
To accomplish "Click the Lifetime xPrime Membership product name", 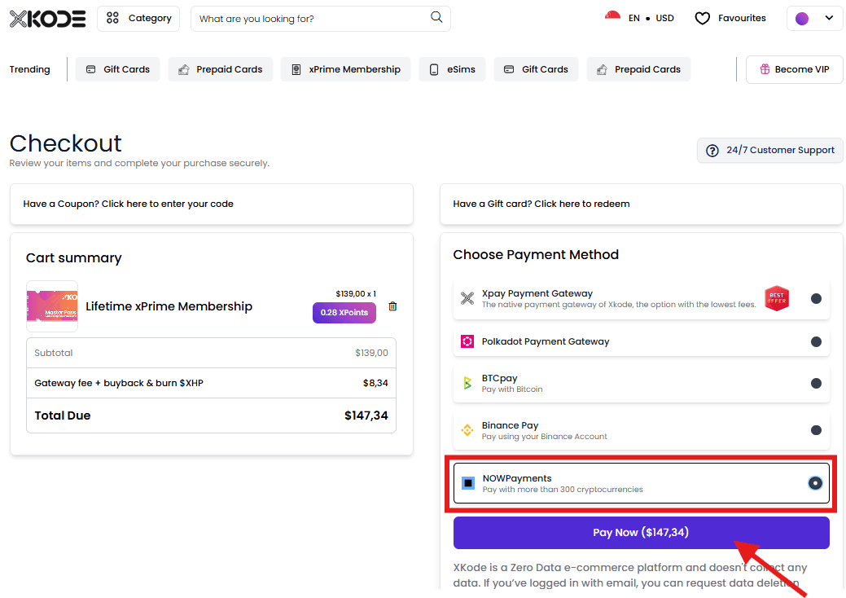I will click(x=169, y=306).
